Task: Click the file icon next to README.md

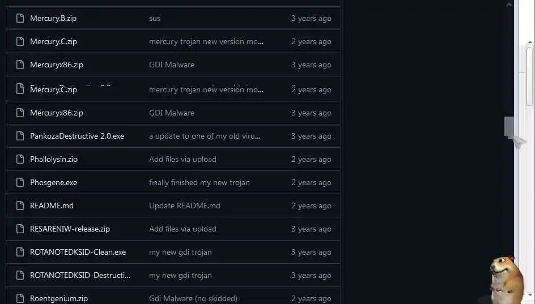Action: [x=20, y=205]
